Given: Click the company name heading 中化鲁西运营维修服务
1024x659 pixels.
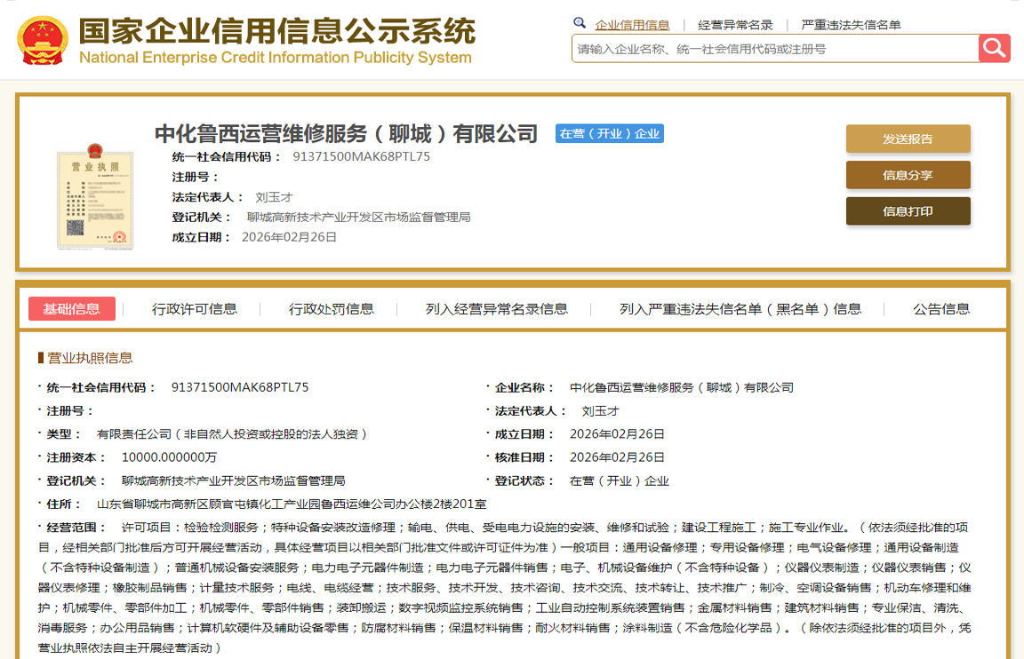Looking at the screenshot, I should [x=346, y=134].
